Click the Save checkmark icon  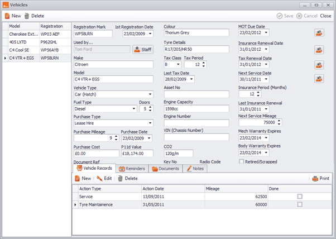pos(280,16)
